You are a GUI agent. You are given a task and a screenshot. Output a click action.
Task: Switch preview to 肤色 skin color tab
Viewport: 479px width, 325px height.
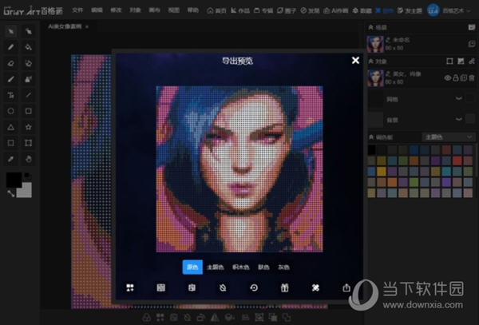coord(263,268)
